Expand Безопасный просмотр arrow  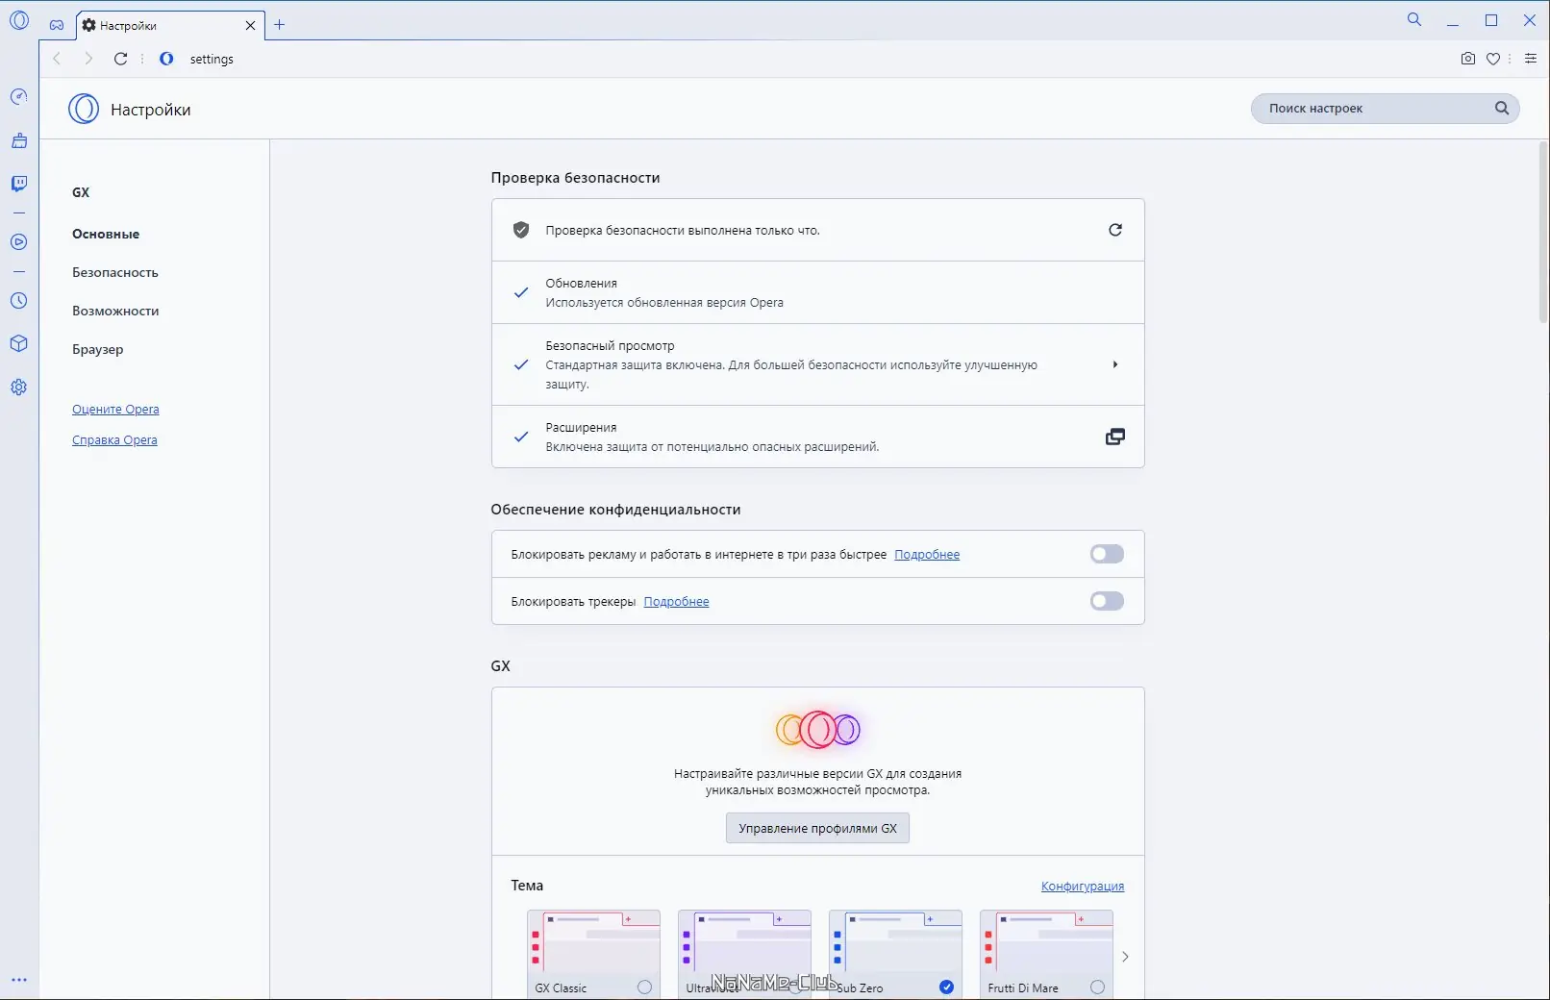coord(1115,364)
